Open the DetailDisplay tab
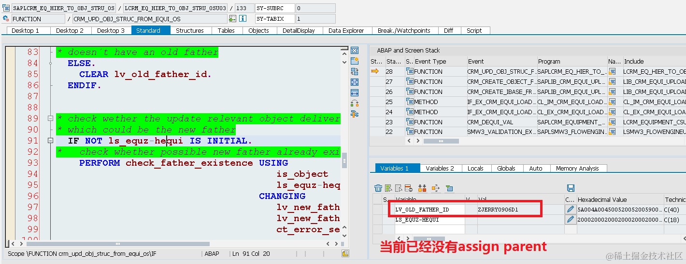Screen dimensions: 686x264 (299, 30)
